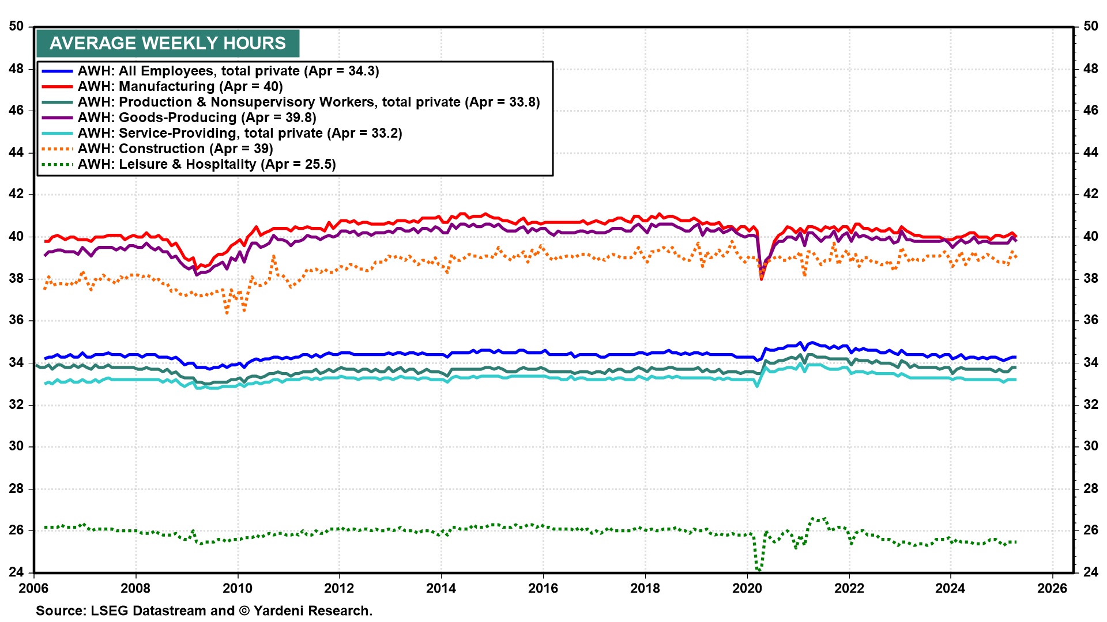The image size is (1107, 622).
Task: Click the 2020 label on the x-axis
Action: (x=747, y=588)
